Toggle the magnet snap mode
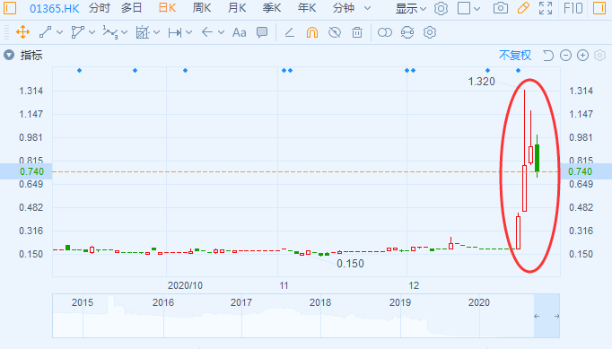 point(312,32)
